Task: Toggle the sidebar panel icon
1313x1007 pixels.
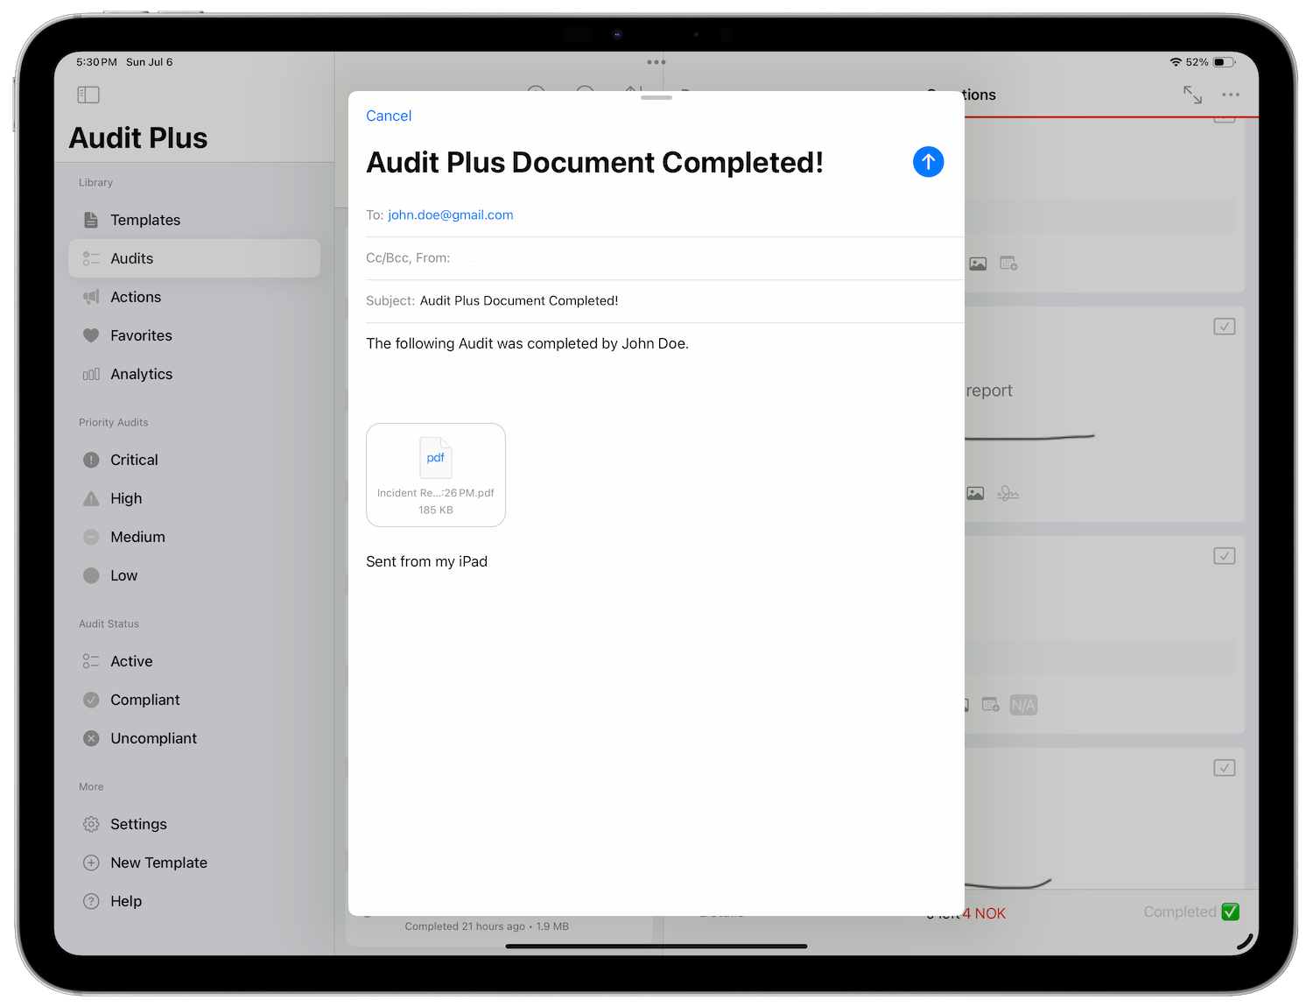Action: point(88,95)
